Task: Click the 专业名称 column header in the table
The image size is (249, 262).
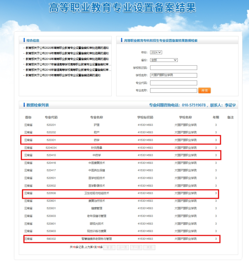Action: pos(96,117)
